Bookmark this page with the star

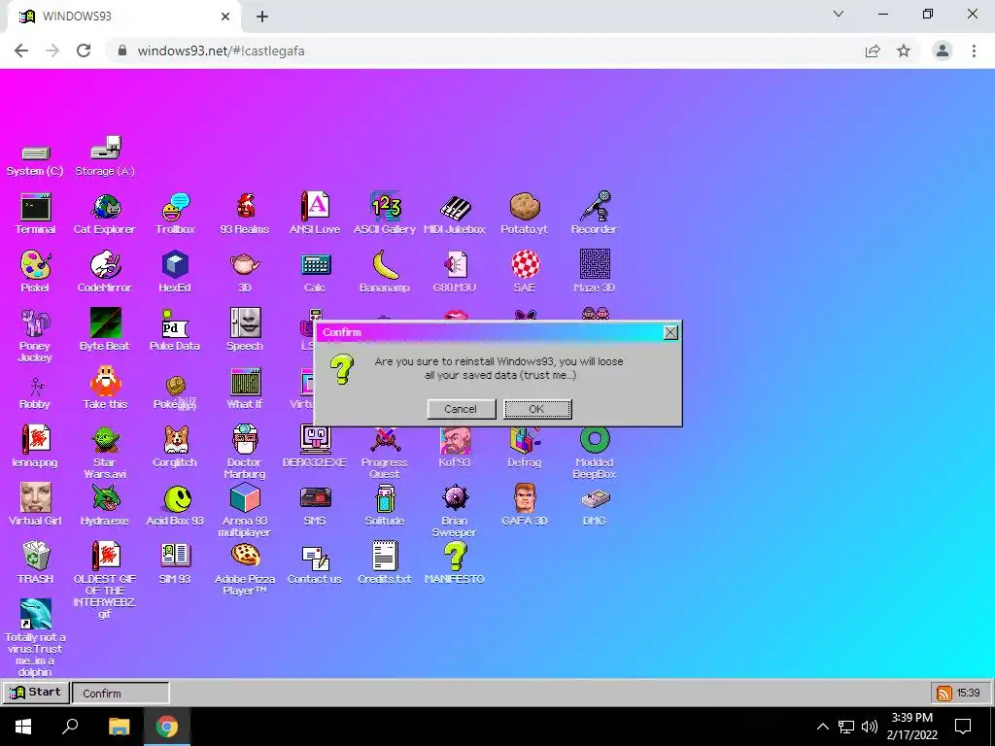[904, 51]
